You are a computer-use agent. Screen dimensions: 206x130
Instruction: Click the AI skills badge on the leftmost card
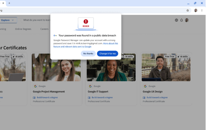18,56
